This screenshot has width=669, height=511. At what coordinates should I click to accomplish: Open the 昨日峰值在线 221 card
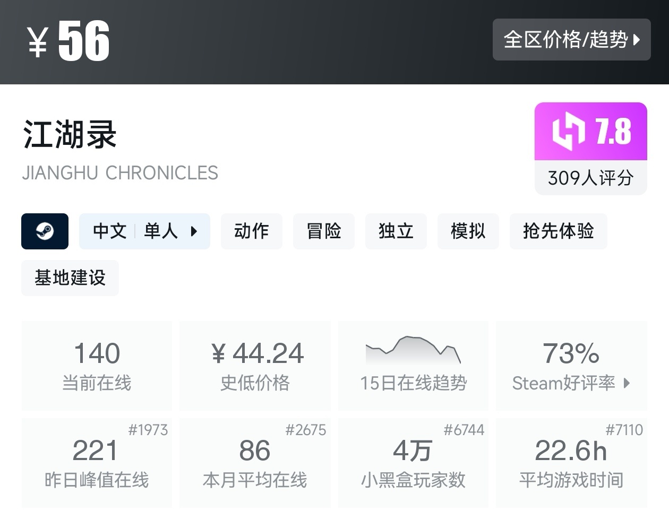click(97, 463)
